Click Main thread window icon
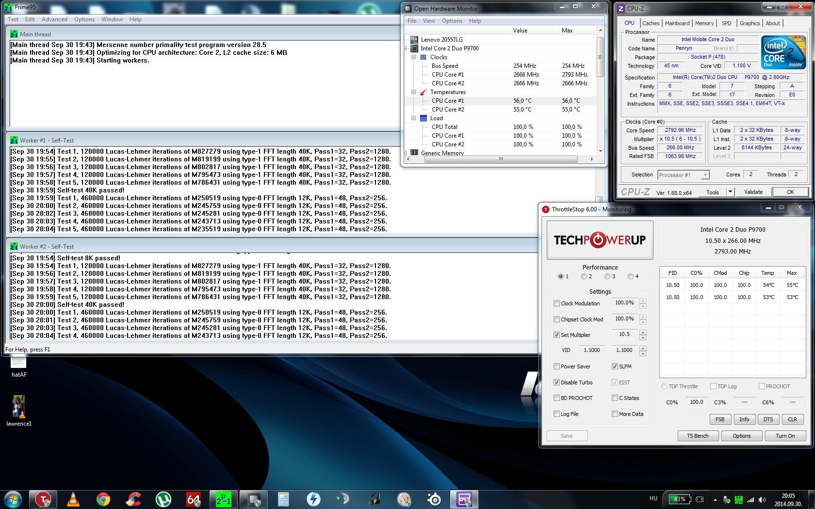This screenshot has height=509, width=815. 14,34
